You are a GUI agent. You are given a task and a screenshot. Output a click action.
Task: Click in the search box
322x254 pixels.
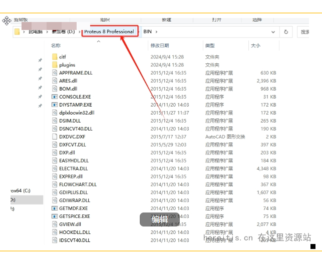303,32
